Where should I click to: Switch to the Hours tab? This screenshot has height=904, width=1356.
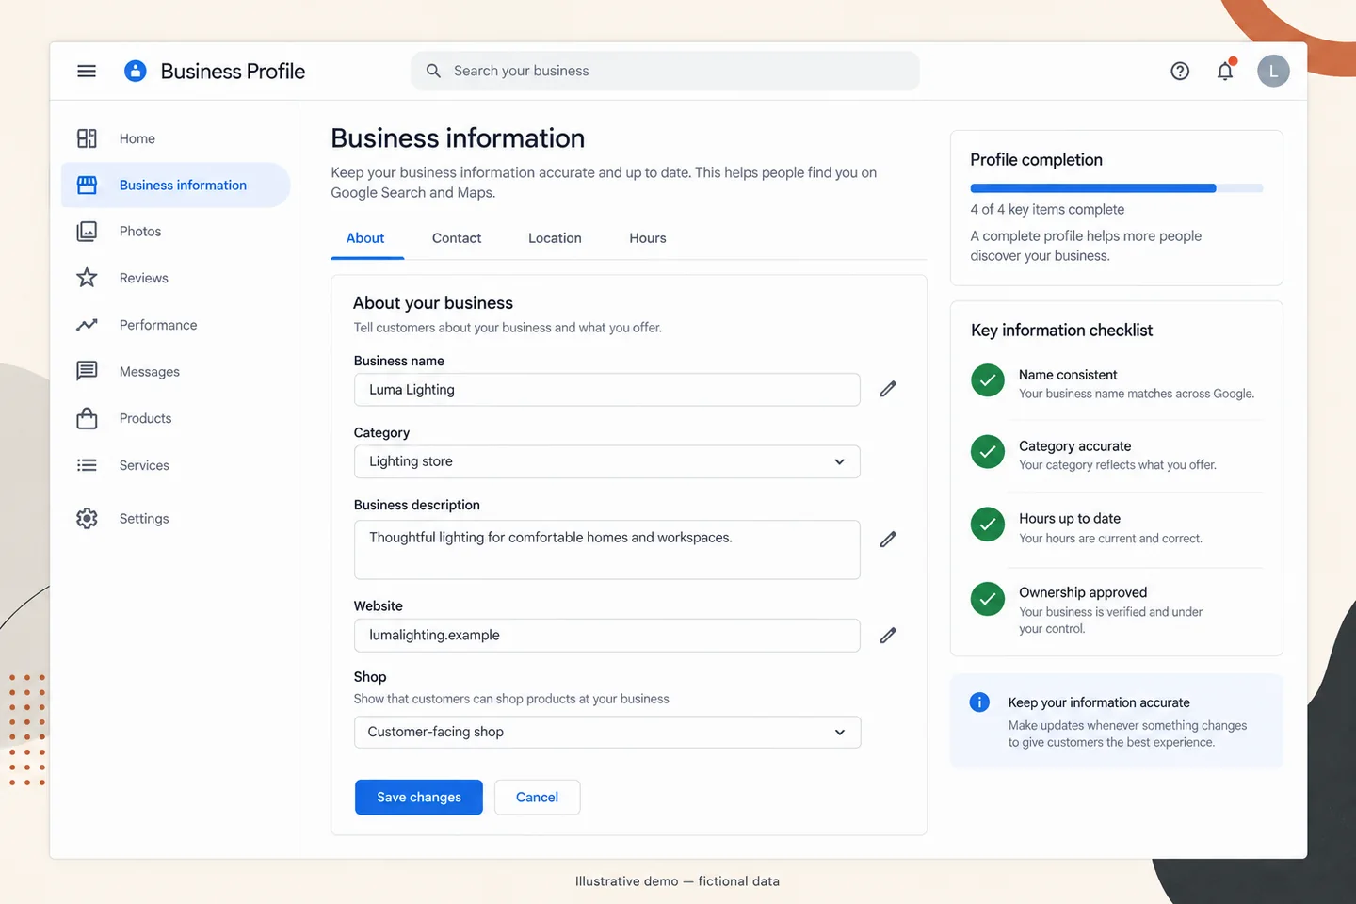648,238
